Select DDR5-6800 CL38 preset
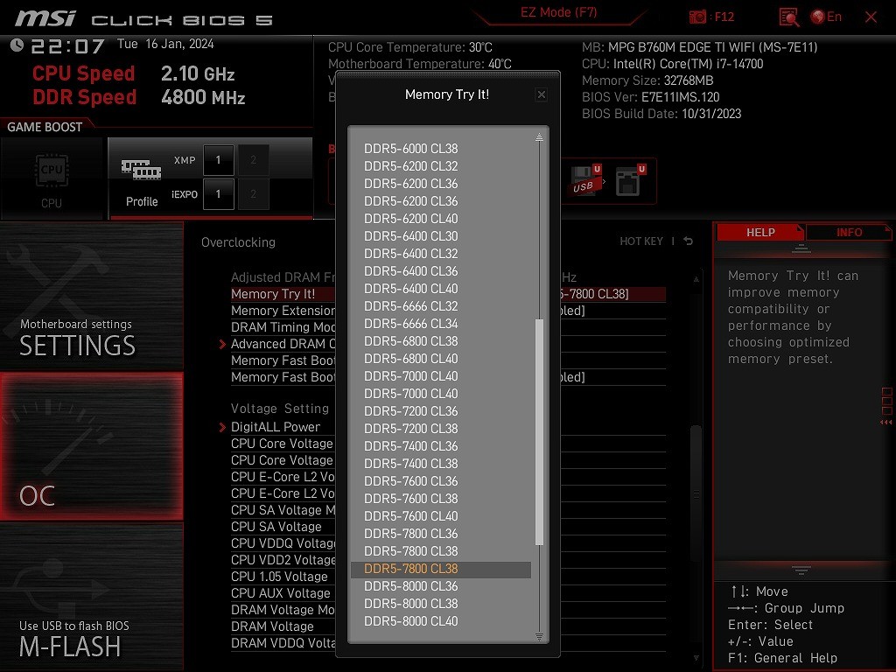The height and width of the screenshot is (672, 896). pos(411,341)
